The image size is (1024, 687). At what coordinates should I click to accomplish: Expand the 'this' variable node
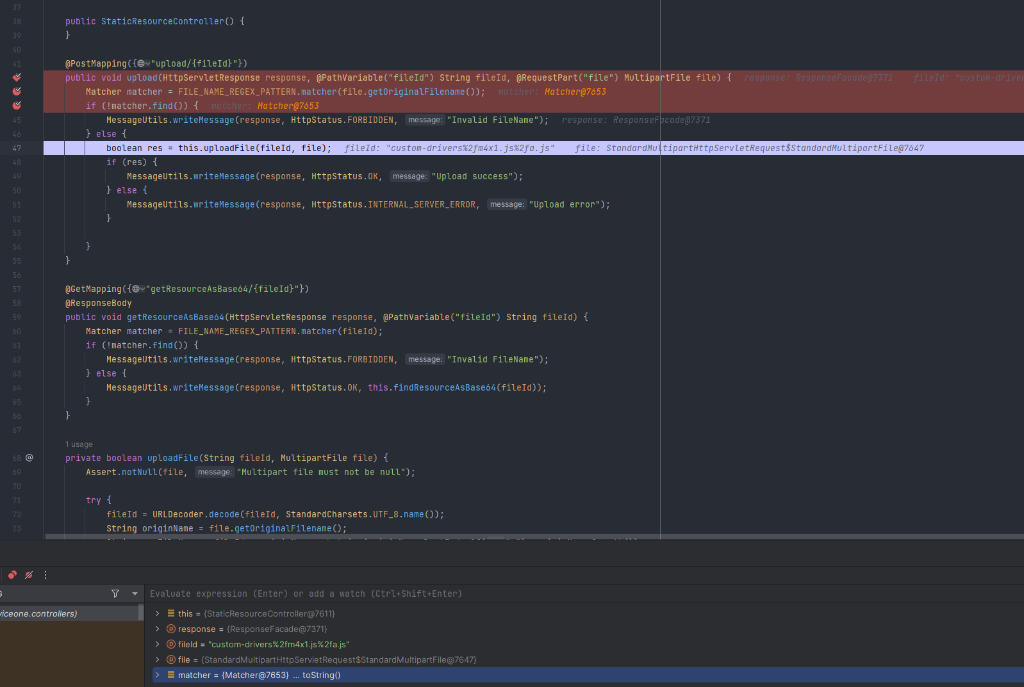tap(158, 613)
